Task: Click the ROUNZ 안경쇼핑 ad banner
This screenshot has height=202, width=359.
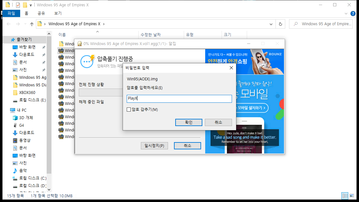Action: (245, 61)
